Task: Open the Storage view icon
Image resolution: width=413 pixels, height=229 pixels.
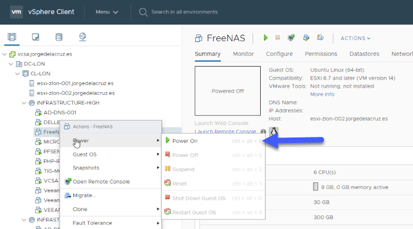Action: click(x=59, y=37)
